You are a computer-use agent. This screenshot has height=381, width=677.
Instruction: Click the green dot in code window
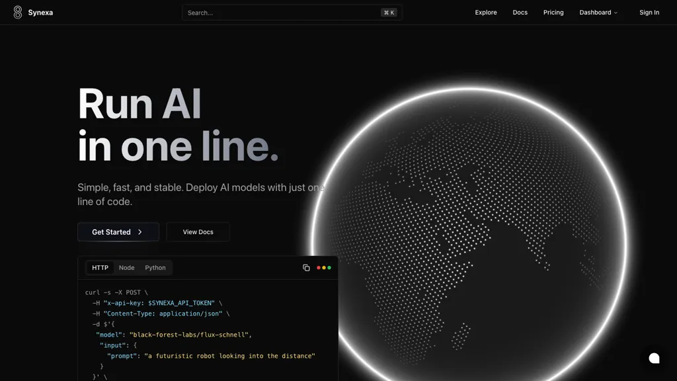tap(329, 268)
